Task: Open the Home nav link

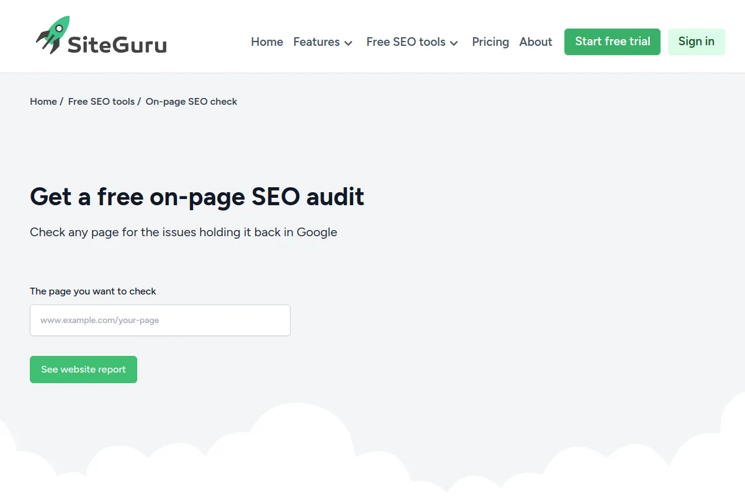Action: coord(267,42)
